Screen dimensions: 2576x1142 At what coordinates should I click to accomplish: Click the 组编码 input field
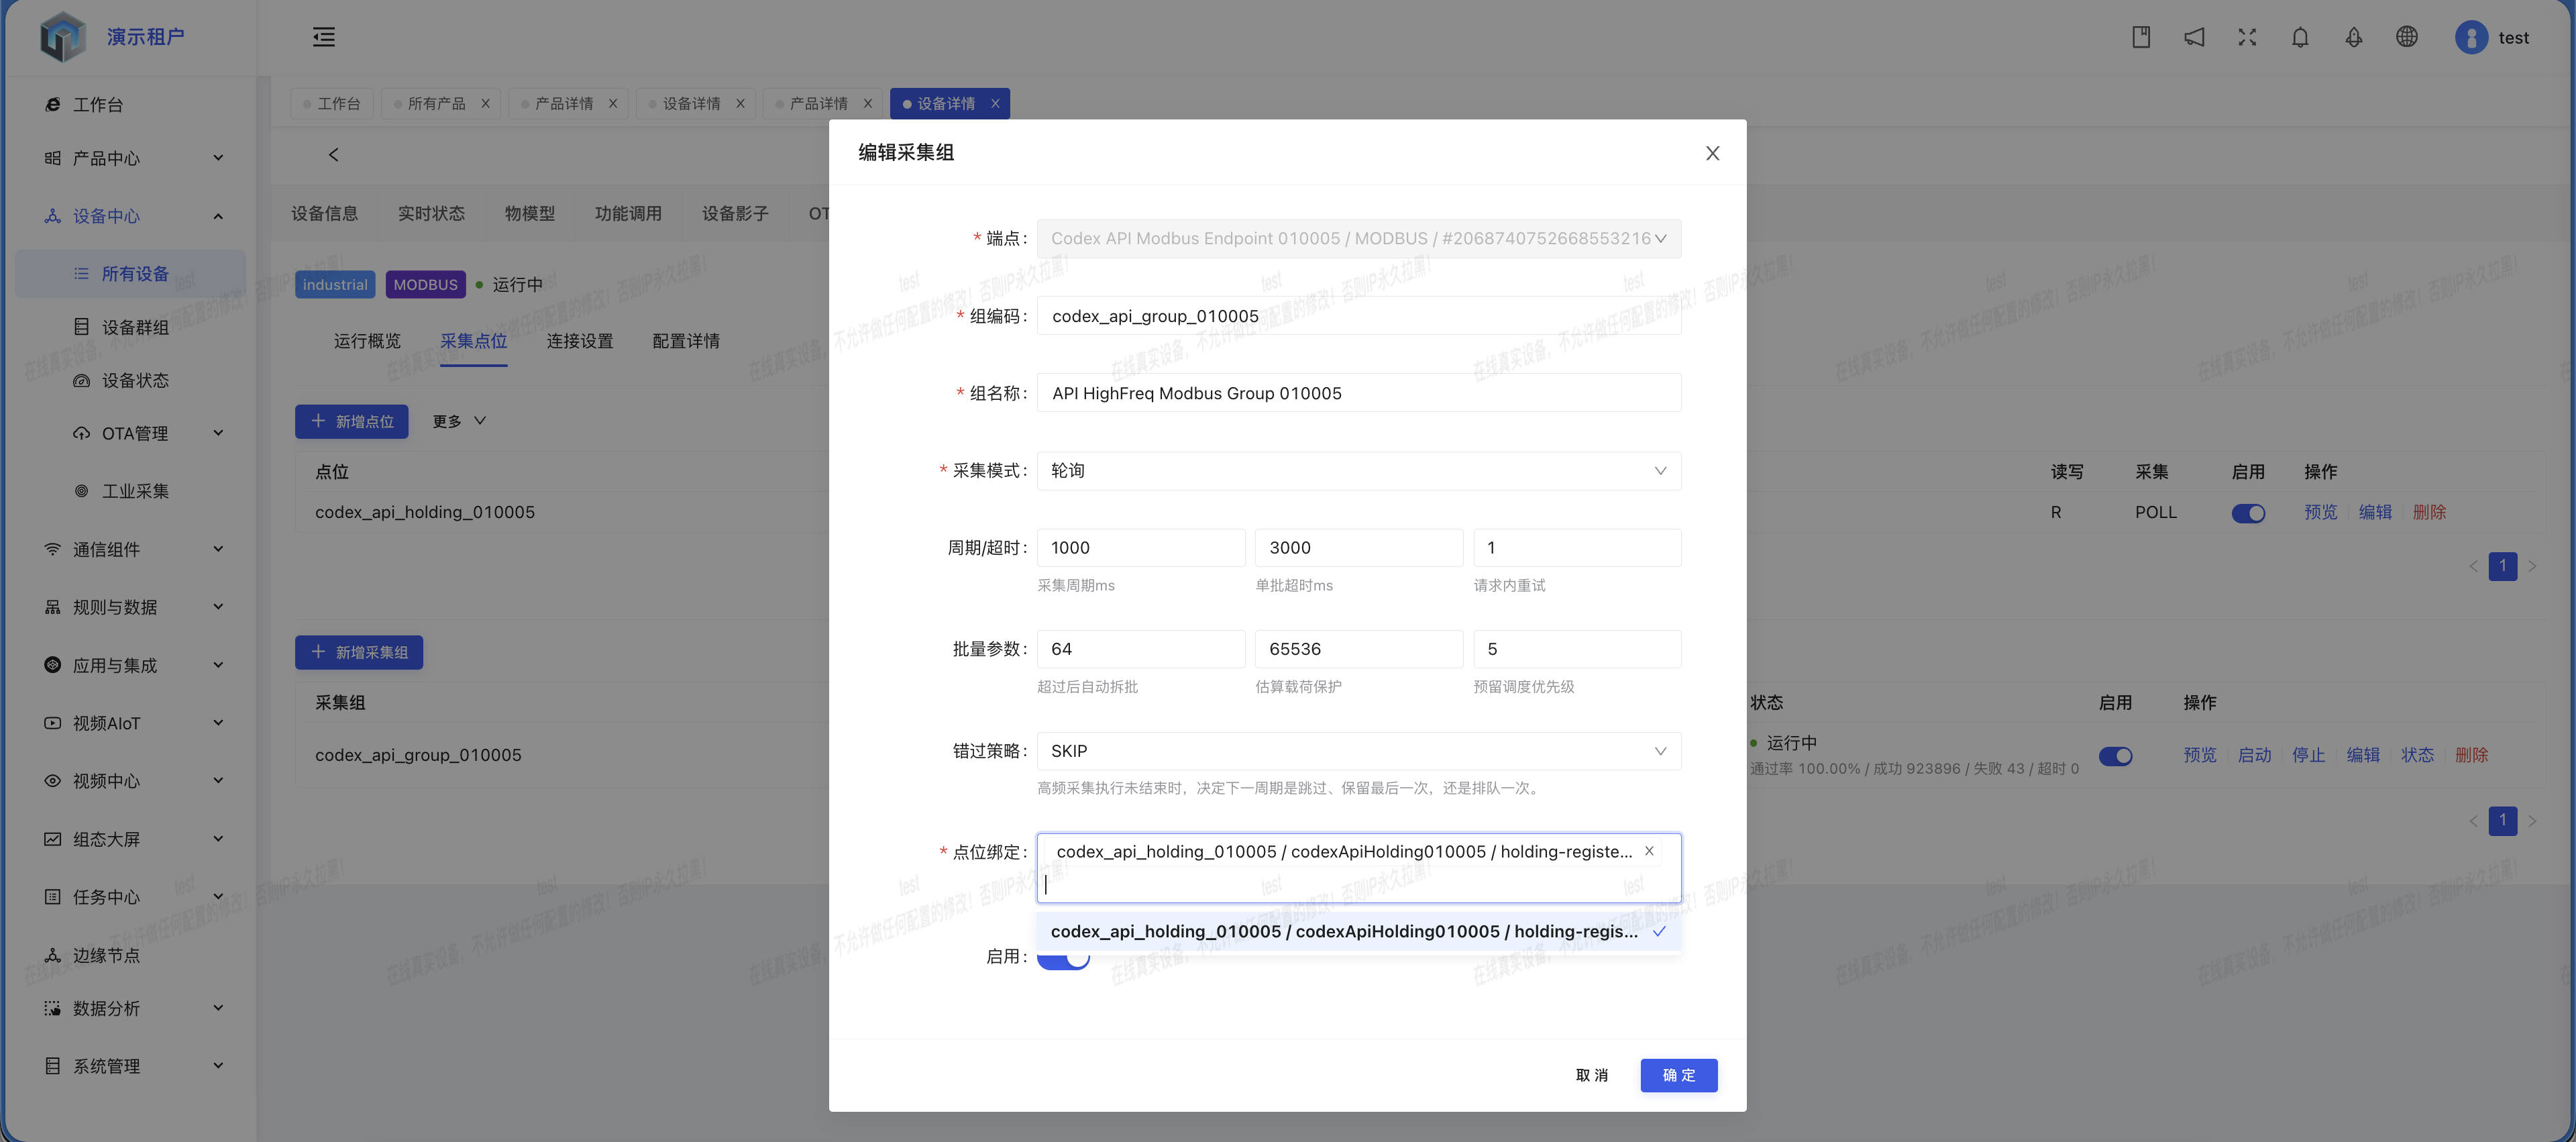point(1359,316)
